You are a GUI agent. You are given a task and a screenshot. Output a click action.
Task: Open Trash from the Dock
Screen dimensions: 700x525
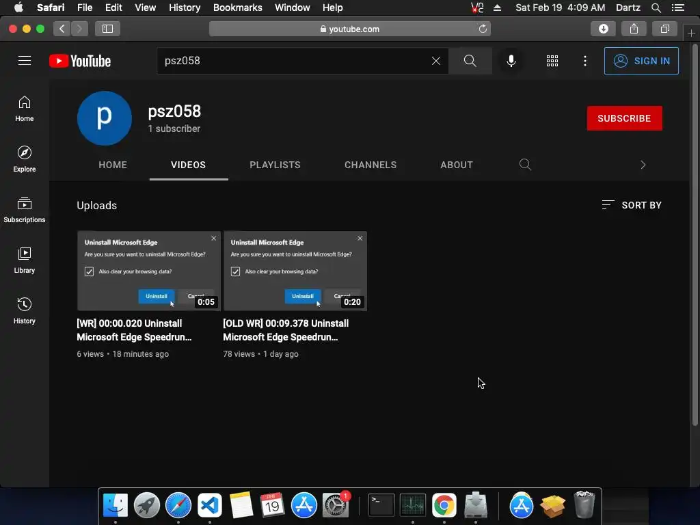coord(584,505)
